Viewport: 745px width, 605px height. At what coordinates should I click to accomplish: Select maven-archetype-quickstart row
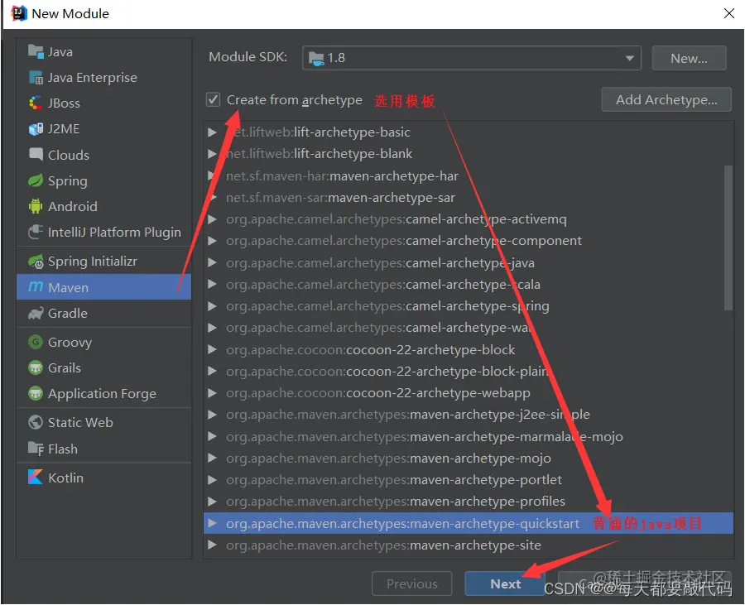pyautogui.click(x=468, y=523)
